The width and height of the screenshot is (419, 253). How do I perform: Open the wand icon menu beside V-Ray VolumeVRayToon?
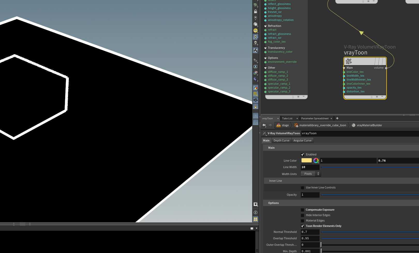tap(265, 133)
